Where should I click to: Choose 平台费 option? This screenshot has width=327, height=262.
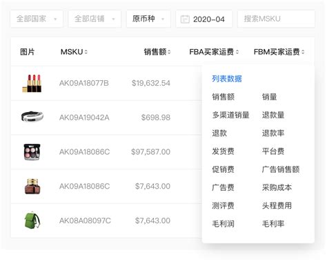(x=273, y=151)
